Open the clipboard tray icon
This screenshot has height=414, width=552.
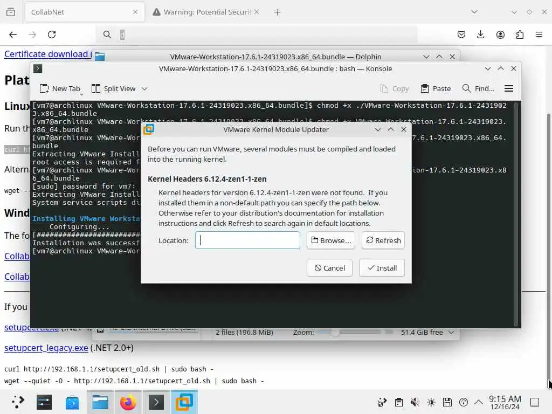click(x=398, y=402)
